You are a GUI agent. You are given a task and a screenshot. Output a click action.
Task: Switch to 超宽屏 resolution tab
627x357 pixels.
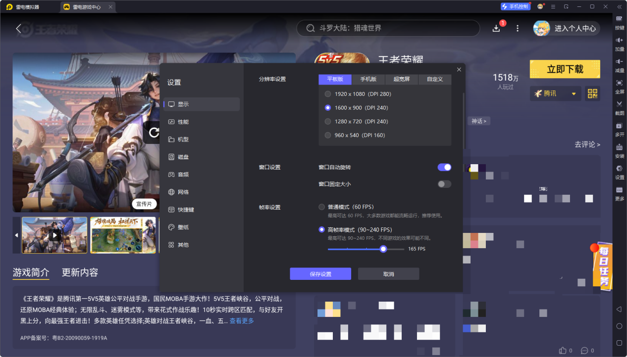point(402,79)
